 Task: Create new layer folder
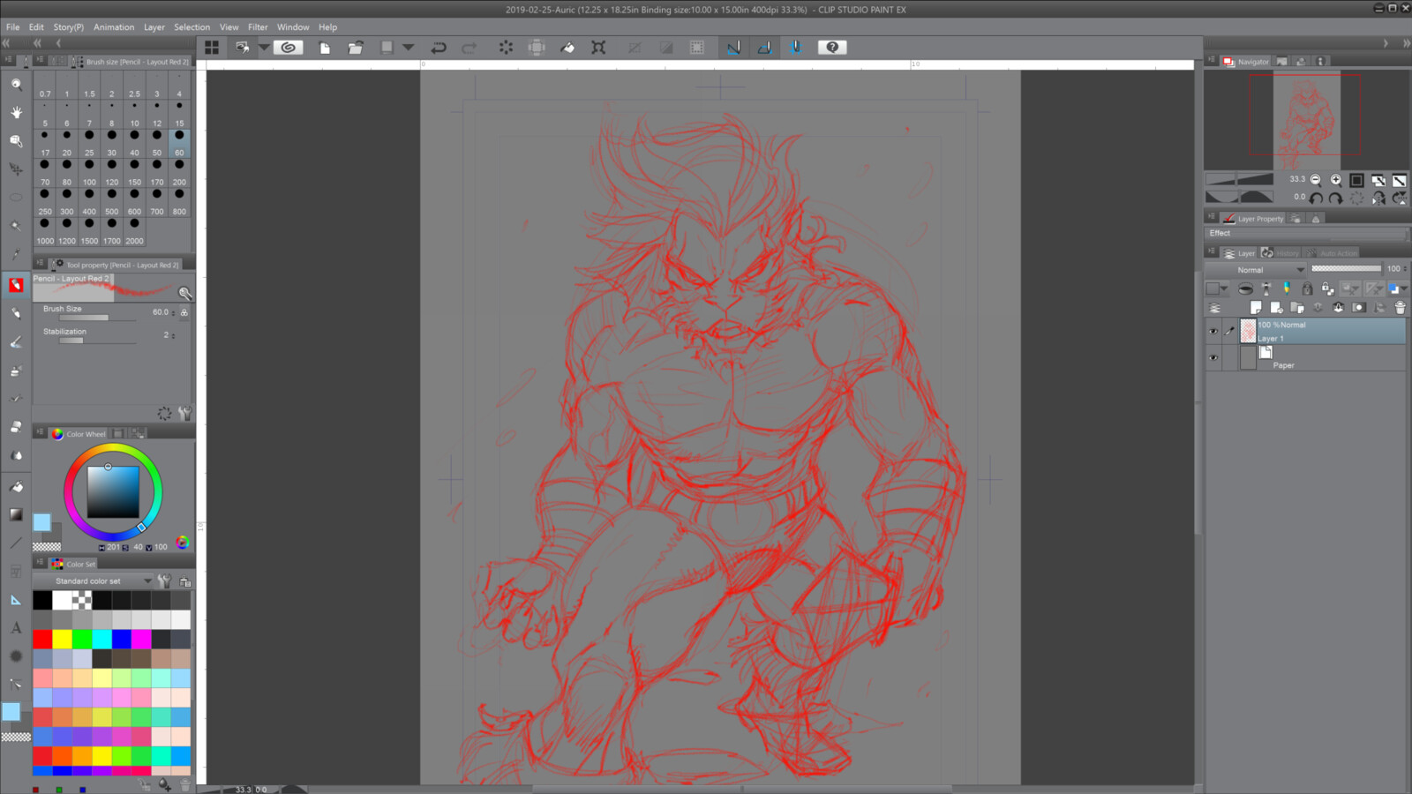coord(1296,307)
